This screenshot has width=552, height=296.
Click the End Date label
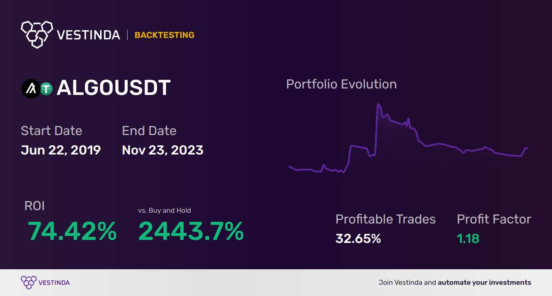point(149,131)
